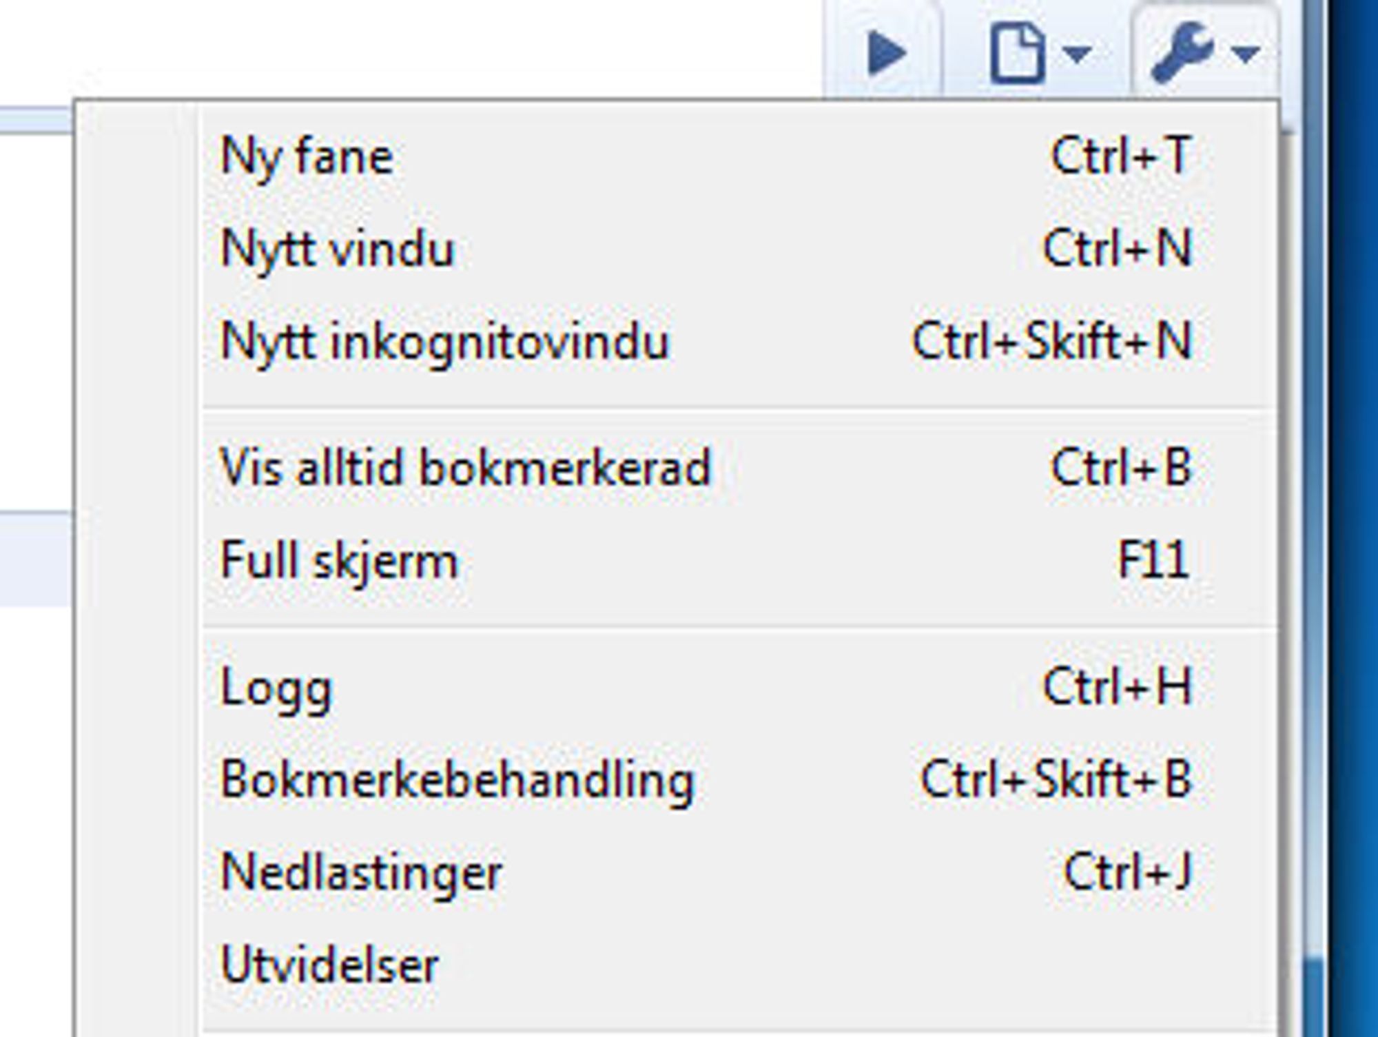Viewport: 1378px width, 1037px height.
Task: Click the Ctrl+Skift+N shortcut text
Action: pyautogui.click(x=1052, y=341)
